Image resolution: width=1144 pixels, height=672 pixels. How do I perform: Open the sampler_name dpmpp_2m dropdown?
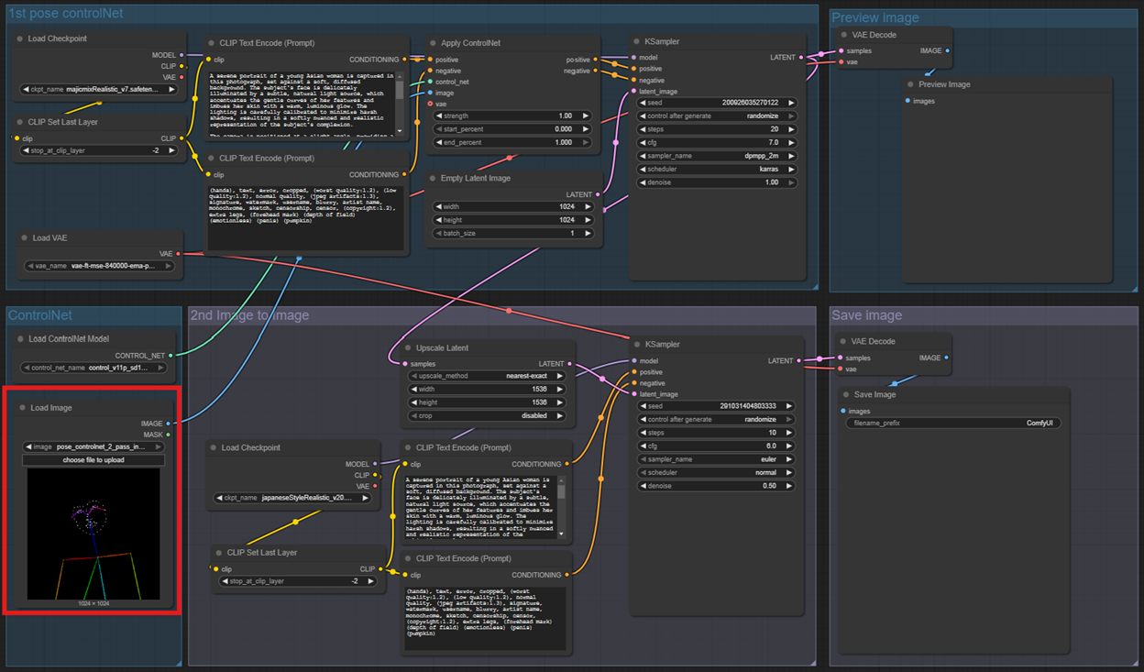point(716,156)
